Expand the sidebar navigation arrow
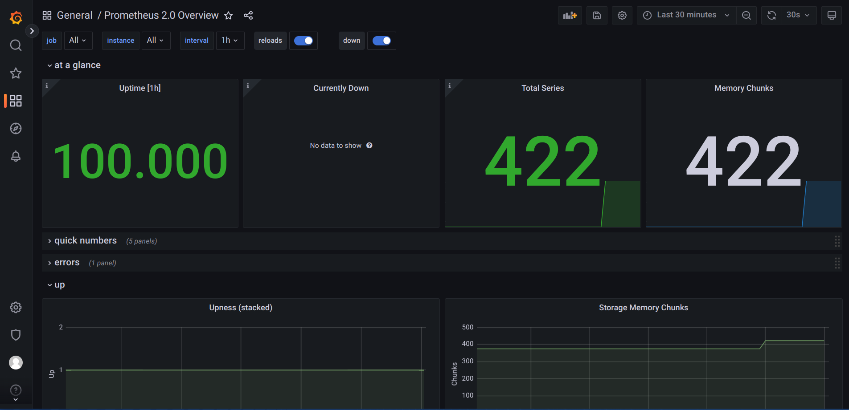The width and height of the screenshot is (849, 410). pyautogui.click(x=32, y=31)
